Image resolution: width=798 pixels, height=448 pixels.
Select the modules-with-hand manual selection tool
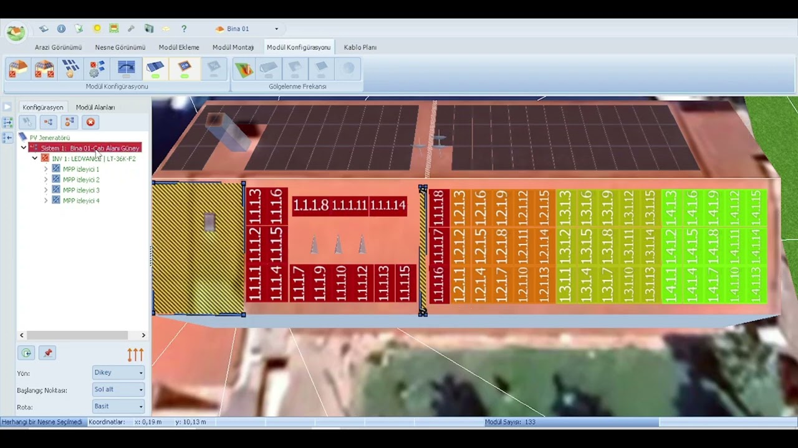click(x=70, y=68)
